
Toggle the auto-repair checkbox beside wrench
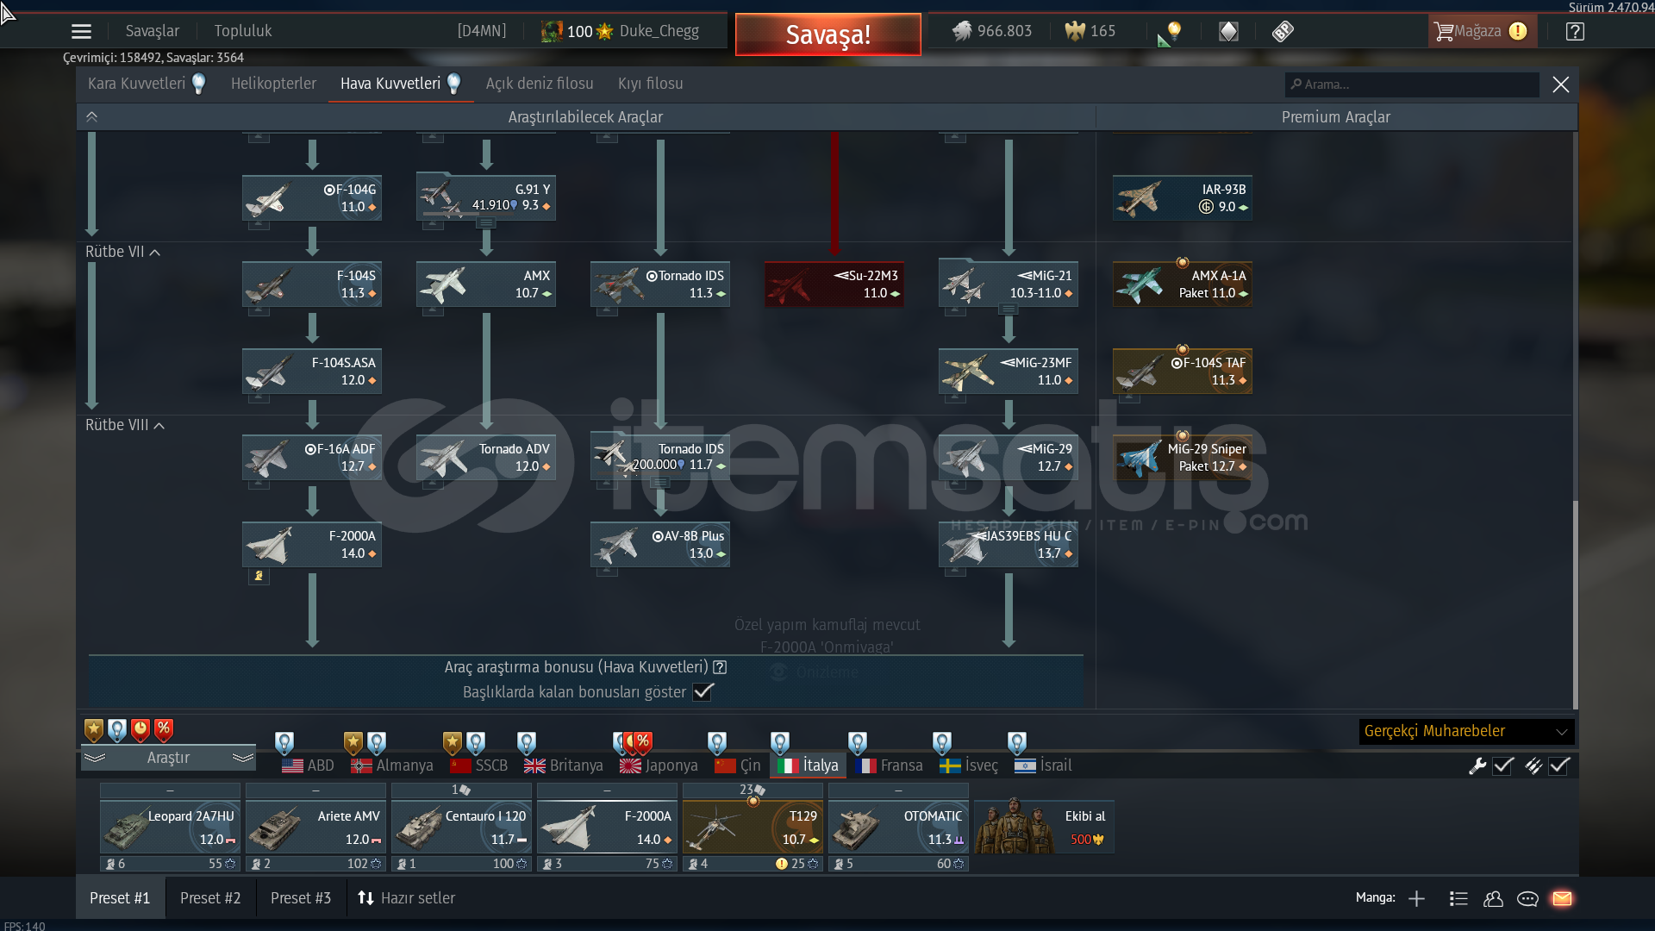click(x=1503, y=765)
